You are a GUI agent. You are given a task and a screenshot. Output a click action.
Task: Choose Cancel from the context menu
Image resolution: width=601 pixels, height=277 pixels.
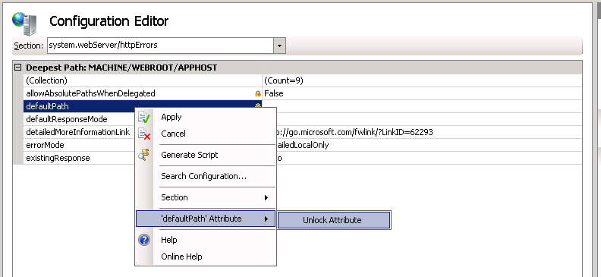[x=206, y=134]
